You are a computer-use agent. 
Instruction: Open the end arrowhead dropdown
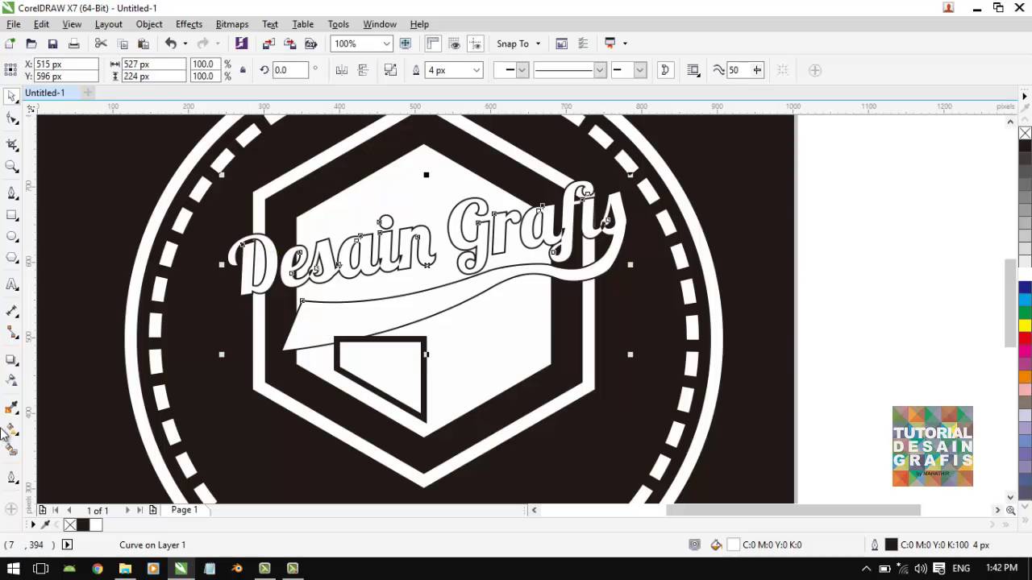[639, 70]
